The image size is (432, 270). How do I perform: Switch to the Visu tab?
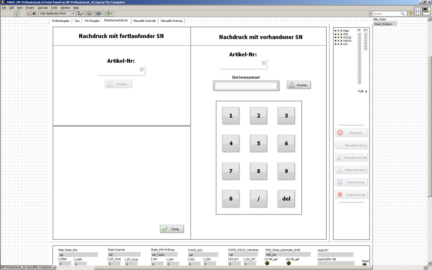(x=77, y=21)
